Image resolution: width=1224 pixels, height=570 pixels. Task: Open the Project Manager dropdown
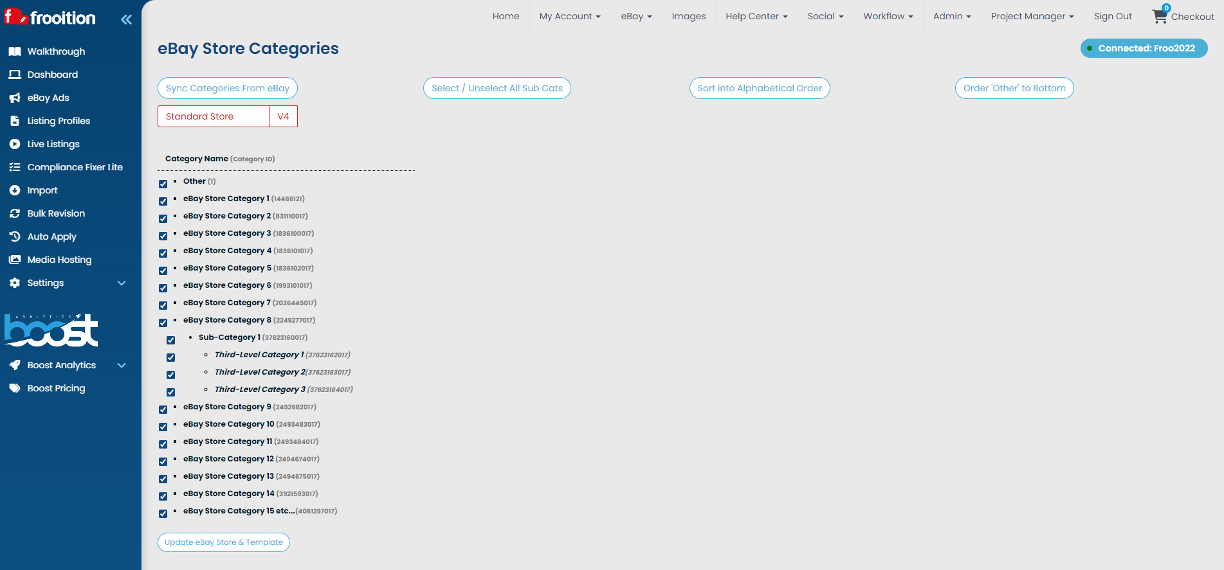point(1032,16)
